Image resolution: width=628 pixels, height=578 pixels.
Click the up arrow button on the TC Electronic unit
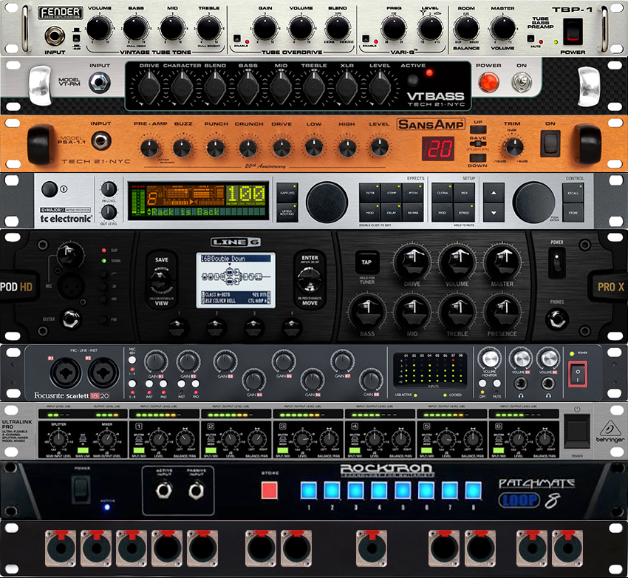[x=494, y=193]
